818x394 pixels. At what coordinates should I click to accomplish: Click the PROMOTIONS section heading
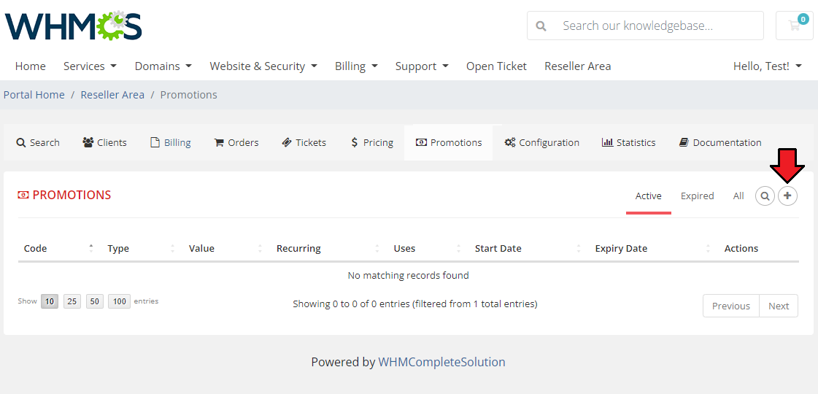(65, 195)
